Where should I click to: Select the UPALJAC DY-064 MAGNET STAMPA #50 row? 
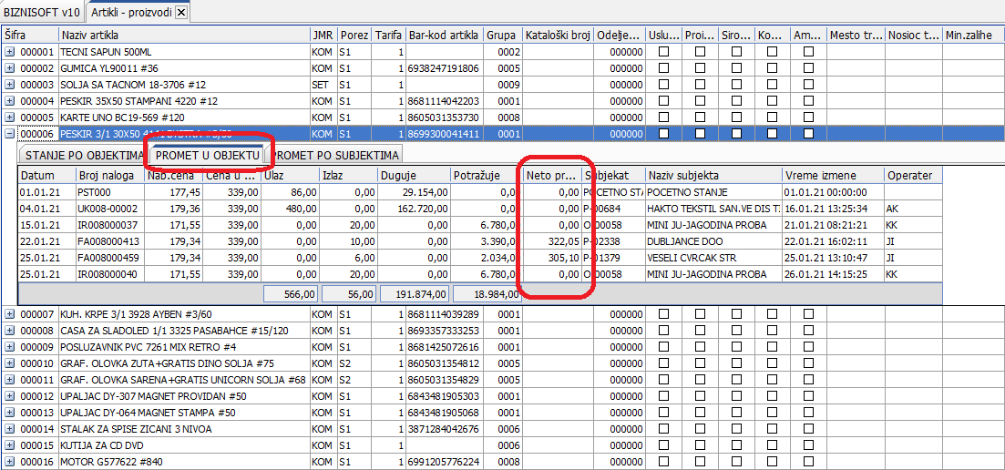(x=503, y=413)
